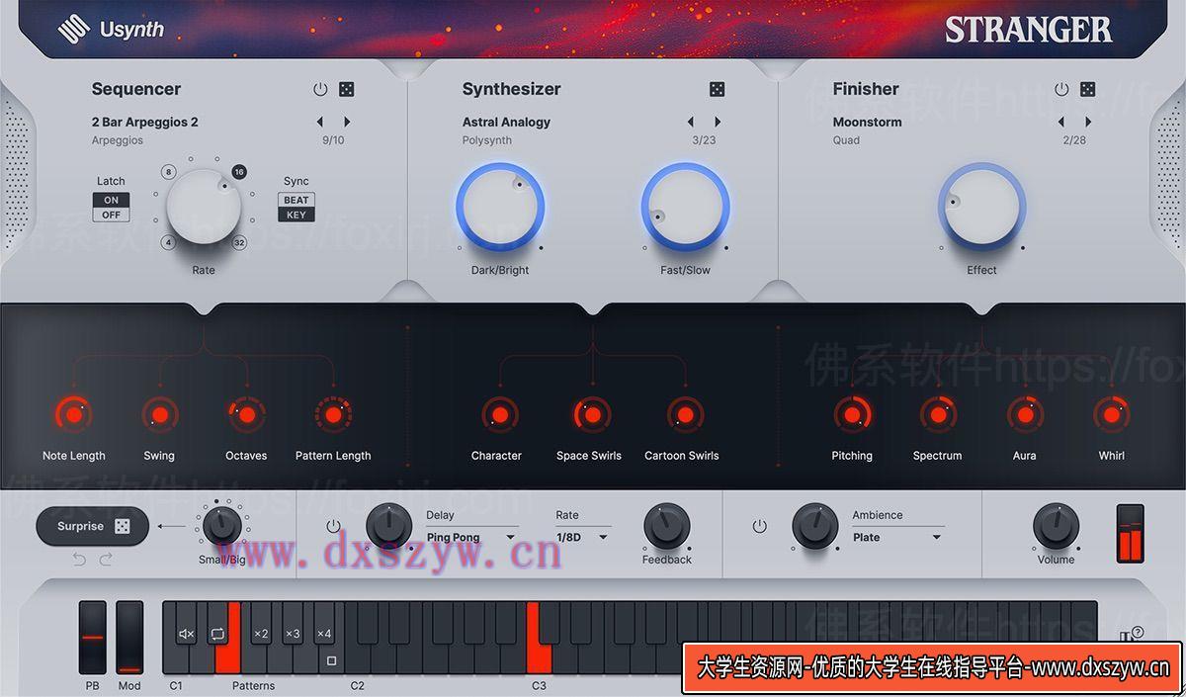Click the Surprise button
Viewport: 1186px width, 697px height.
[x=93, y=526]
